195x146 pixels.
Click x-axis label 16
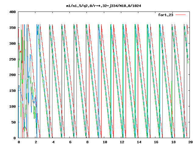(x=156, y=142)
